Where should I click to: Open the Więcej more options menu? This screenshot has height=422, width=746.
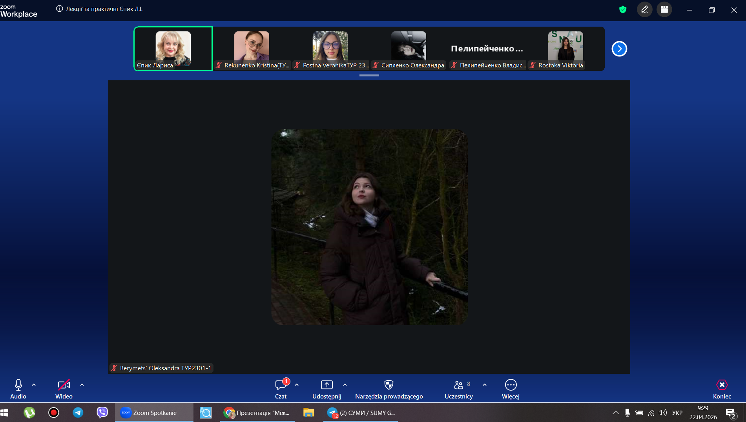click(511, 386)
